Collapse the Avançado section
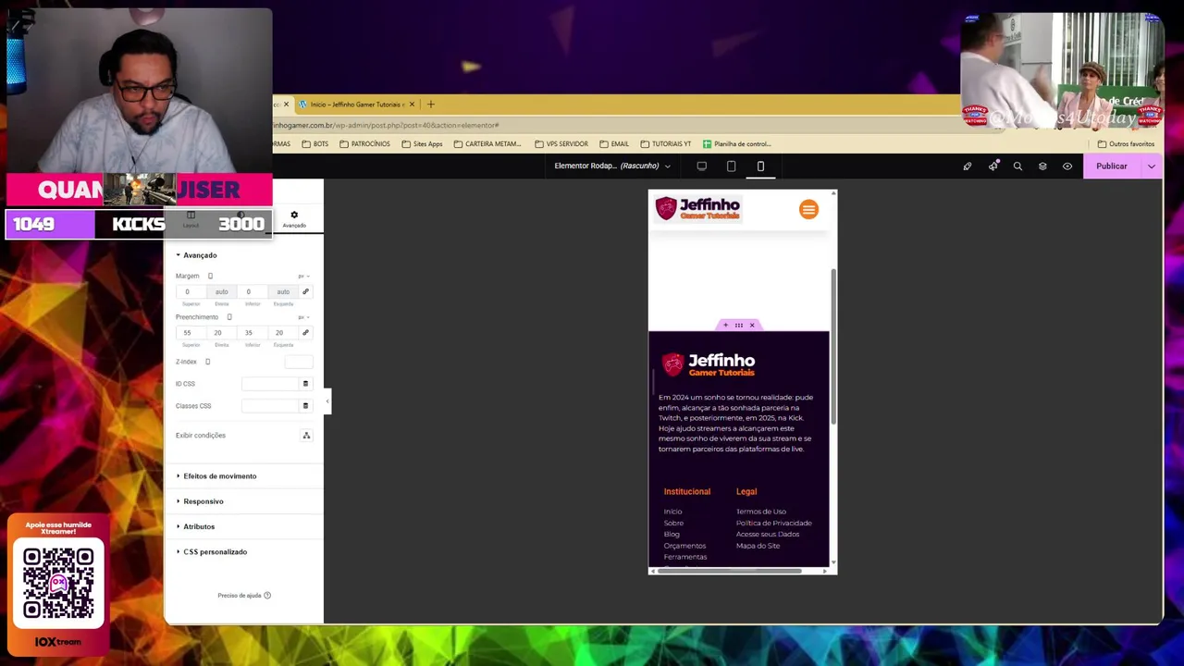 click(196, 255)
